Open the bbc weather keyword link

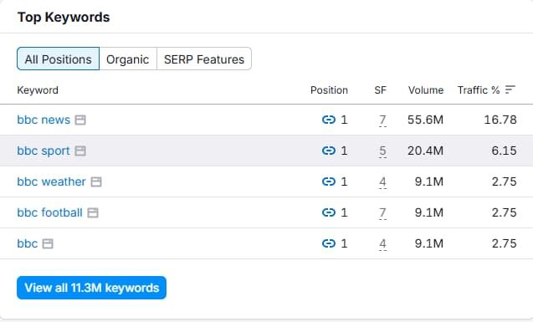[x=51, y=181]
